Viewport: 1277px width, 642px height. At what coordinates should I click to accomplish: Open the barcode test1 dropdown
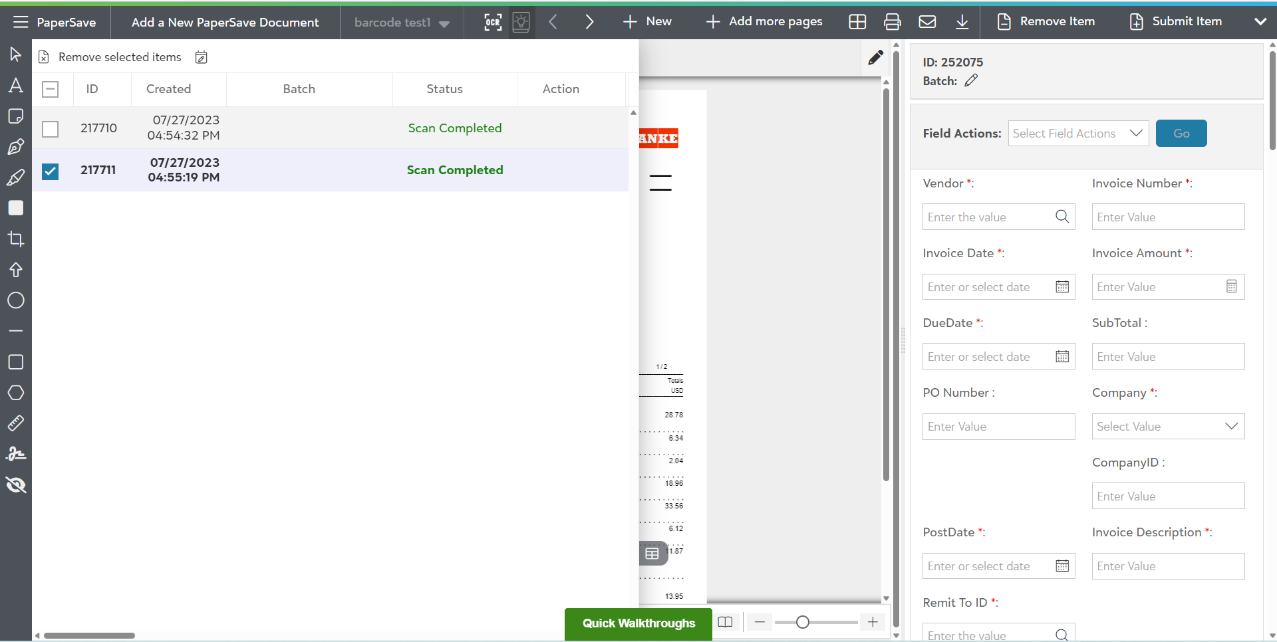(x=402, y=23)
